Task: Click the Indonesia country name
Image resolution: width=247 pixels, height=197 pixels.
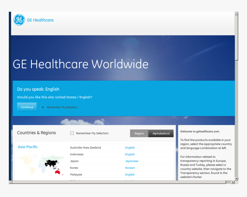Action: click(x=77, y=154)
